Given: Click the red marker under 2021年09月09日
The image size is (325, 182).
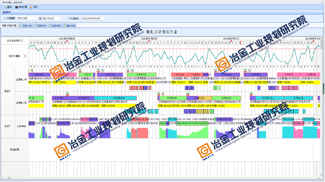Looking at the screenshot, I should coord(149,41).
